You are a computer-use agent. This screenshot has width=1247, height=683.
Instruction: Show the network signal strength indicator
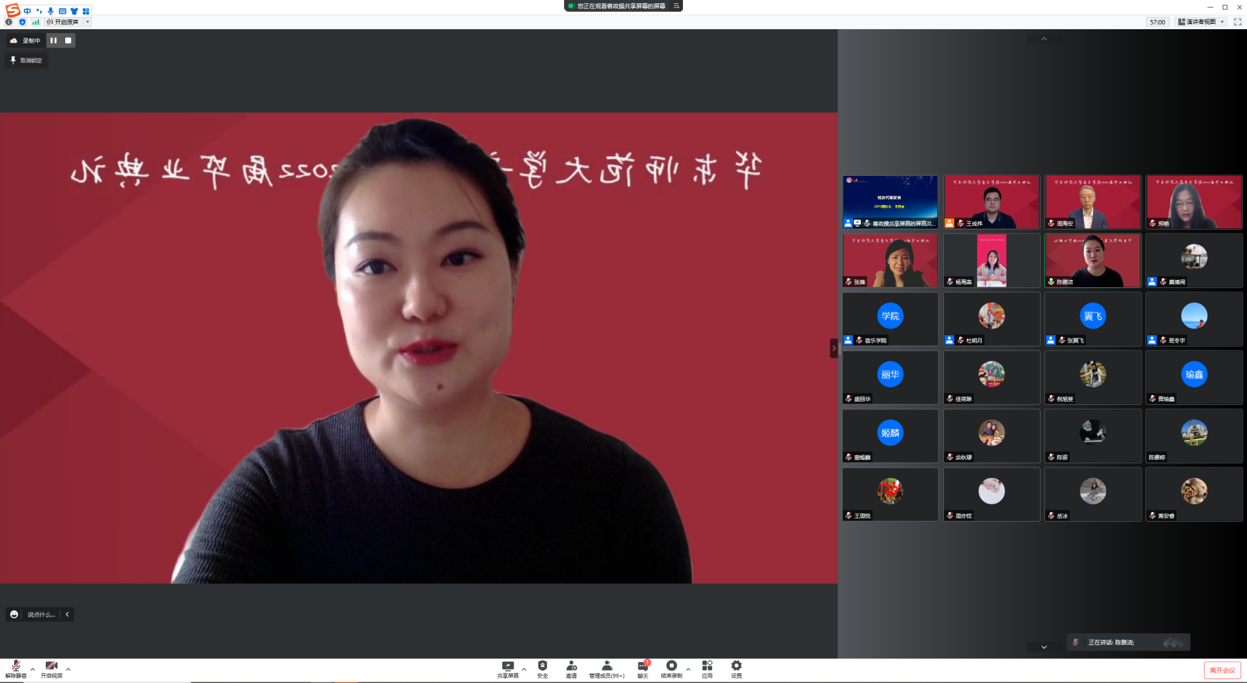[x=36, y=22]
